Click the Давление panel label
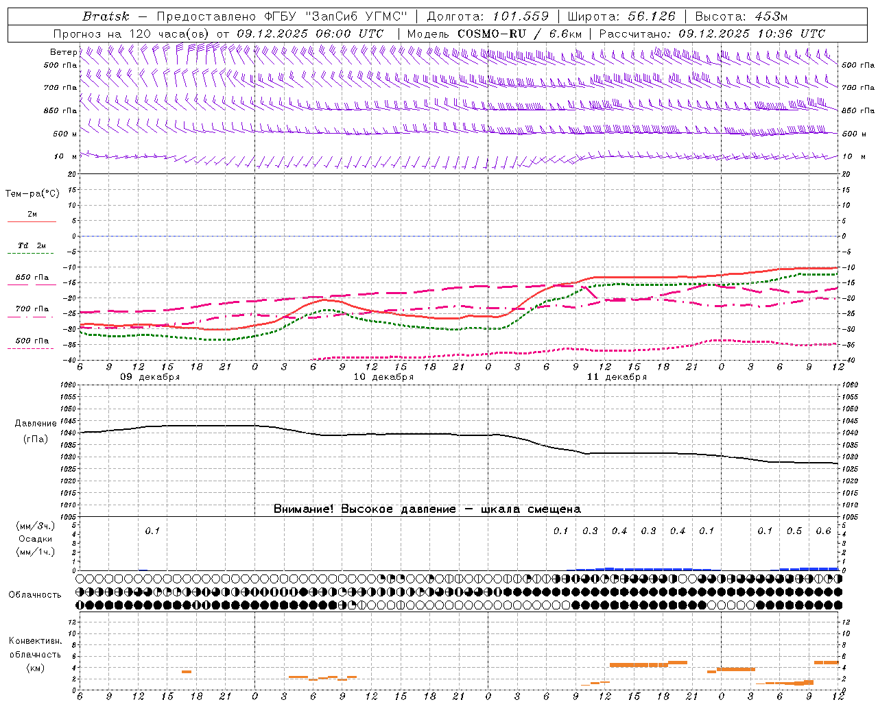Image resolution: width=878 pixels, height=702 pixels. point(36,424)
